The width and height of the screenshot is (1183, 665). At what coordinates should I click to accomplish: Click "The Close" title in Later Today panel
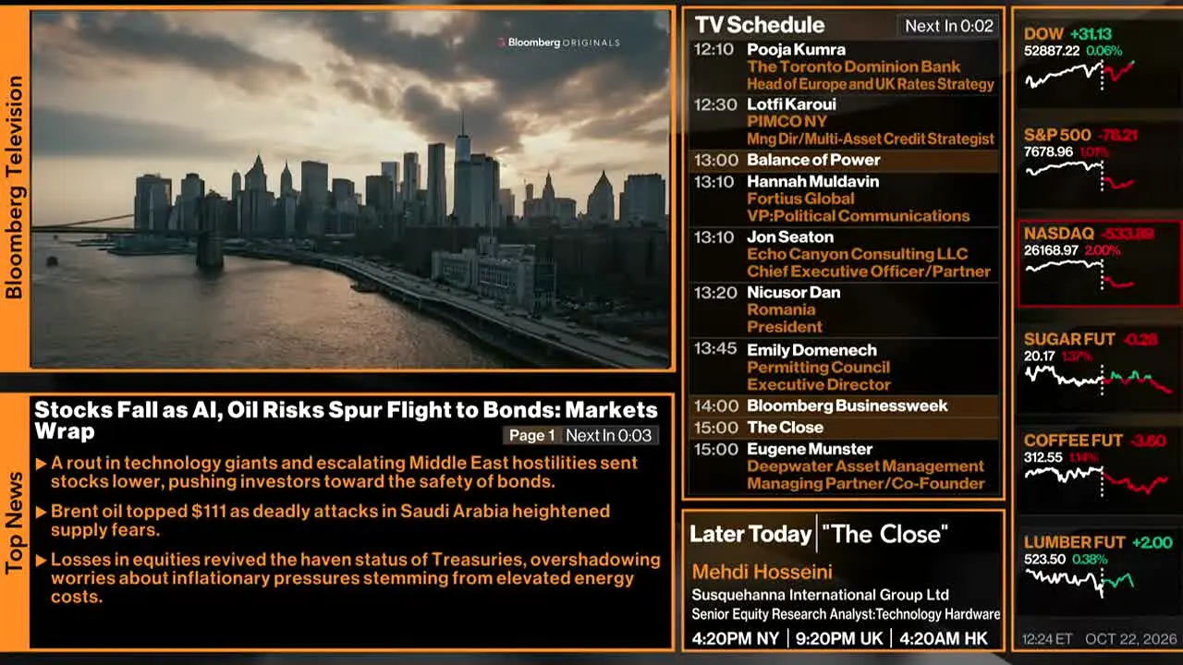point(884,534)
